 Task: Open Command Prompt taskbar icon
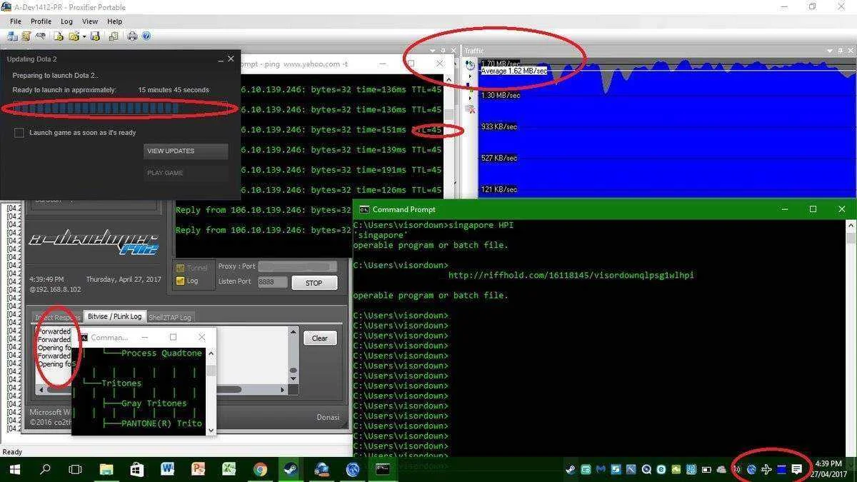pos(383,469)
